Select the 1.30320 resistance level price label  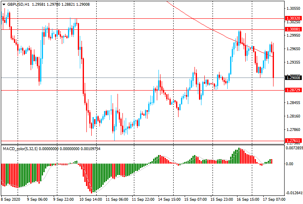293,18
